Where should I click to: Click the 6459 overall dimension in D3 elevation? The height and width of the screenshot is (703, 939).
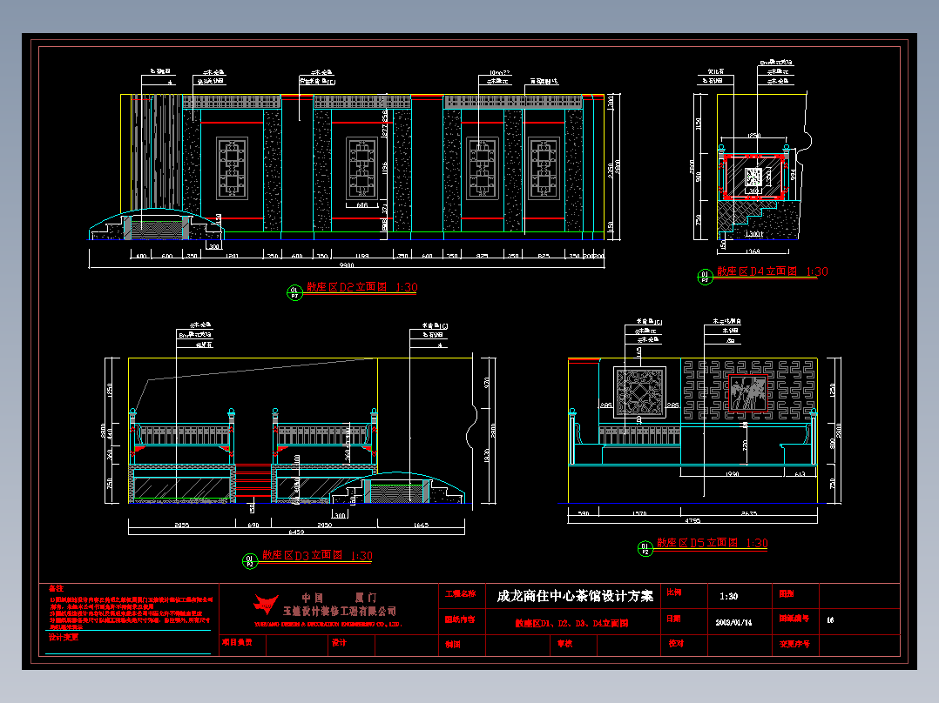pos(296,532)
